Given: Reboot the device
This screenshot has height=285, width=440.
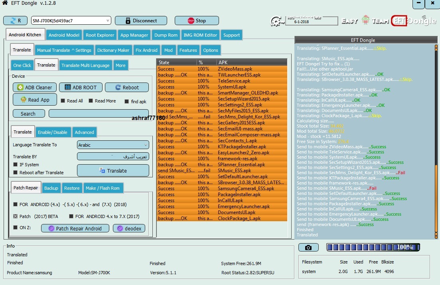Looking at the screenshot, I should tap(127, 87).
